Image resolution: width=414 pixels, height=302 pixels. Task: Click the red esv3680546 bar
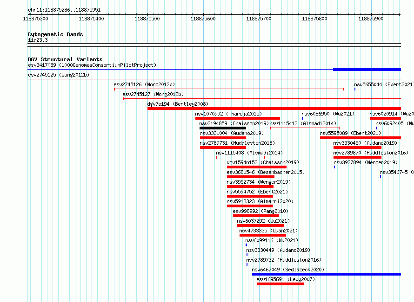[251, 177]
